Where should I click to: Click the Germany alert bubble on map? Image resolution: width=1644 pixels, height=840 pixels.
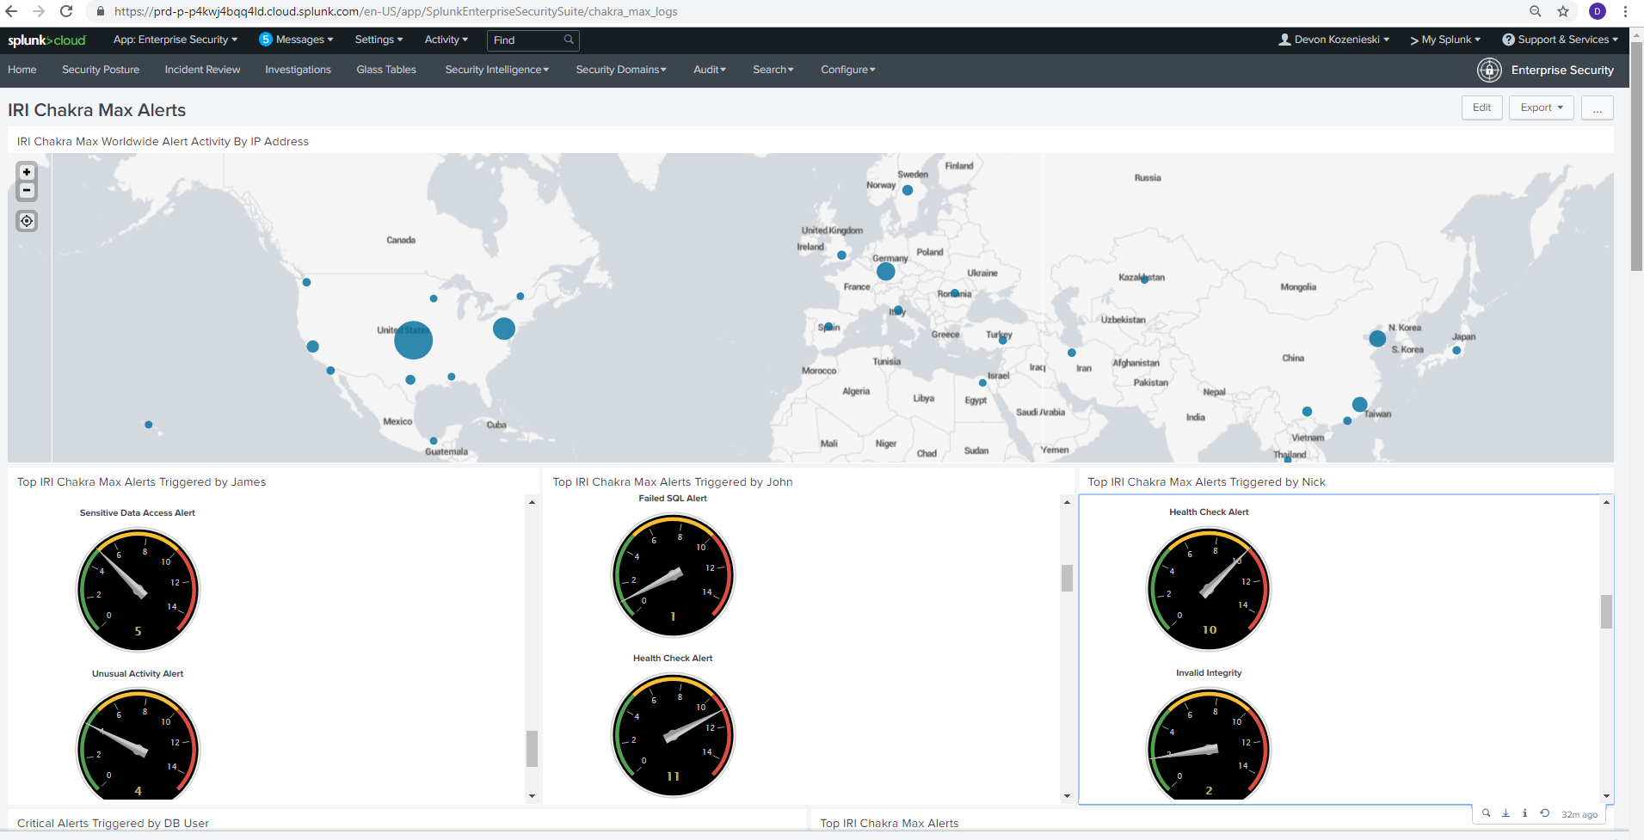886,272
